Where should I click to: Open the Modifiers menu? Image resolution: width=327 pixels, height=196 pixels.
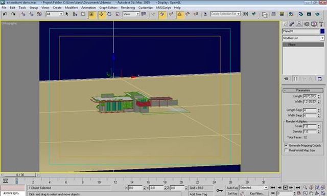click(72, 8)
